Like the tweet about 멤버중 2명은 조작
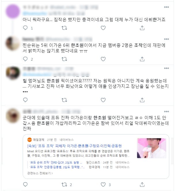The image size is (175, 191). click(103, 59)
